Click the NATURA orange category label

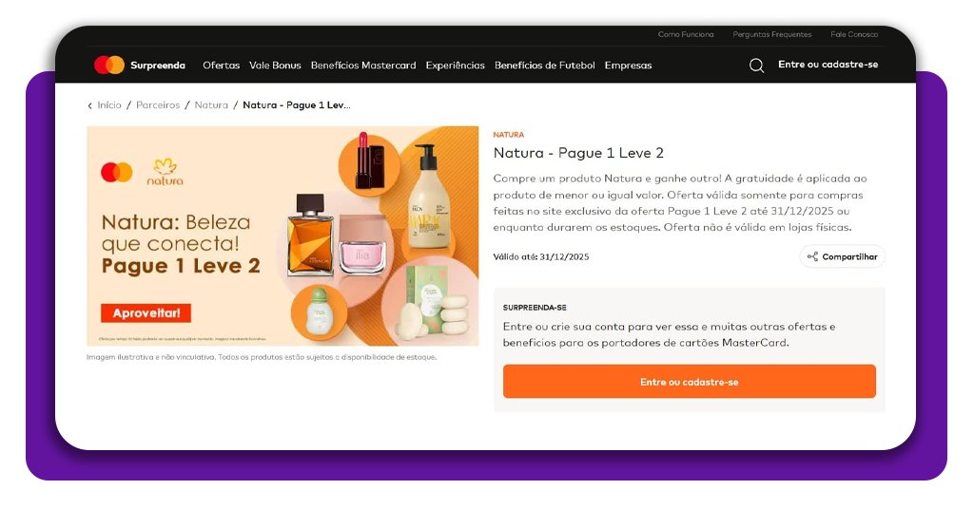tap(509, 135)
